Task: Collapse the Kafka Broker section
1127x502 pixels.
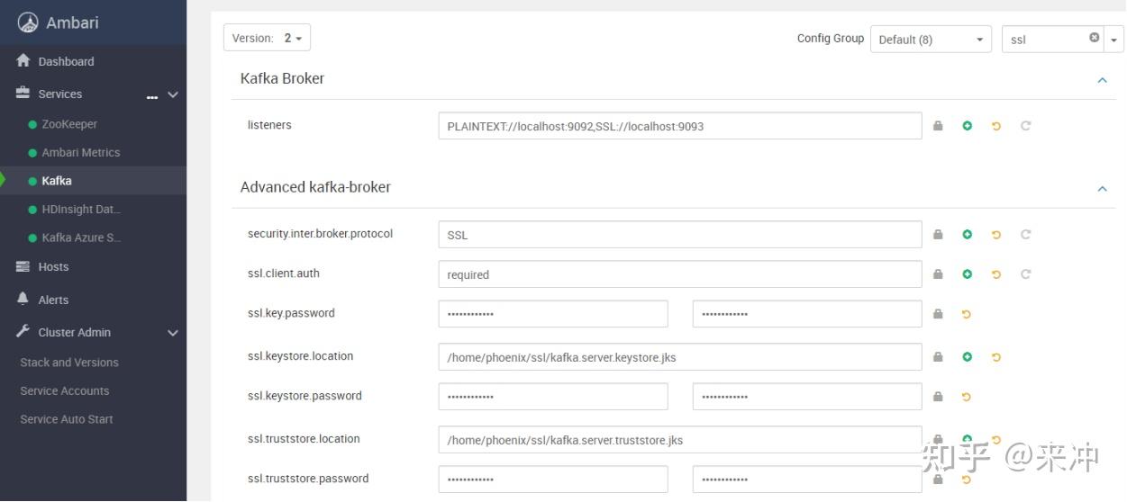Action: [x=1102, y=80]
